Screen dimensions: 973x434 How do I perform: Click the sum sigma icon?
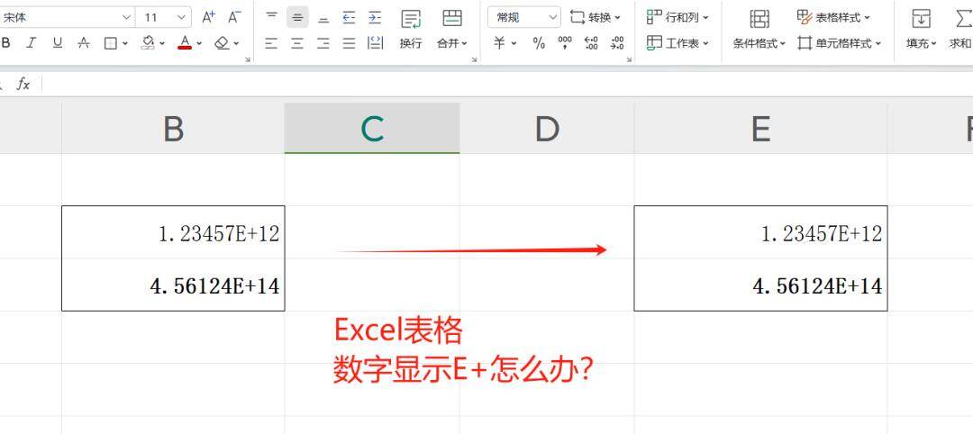(x=964, y=19)
